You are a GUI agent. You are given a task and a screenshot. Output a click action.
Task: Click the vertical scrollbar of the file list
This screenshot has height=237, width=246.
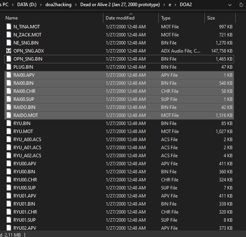(243, 115)
